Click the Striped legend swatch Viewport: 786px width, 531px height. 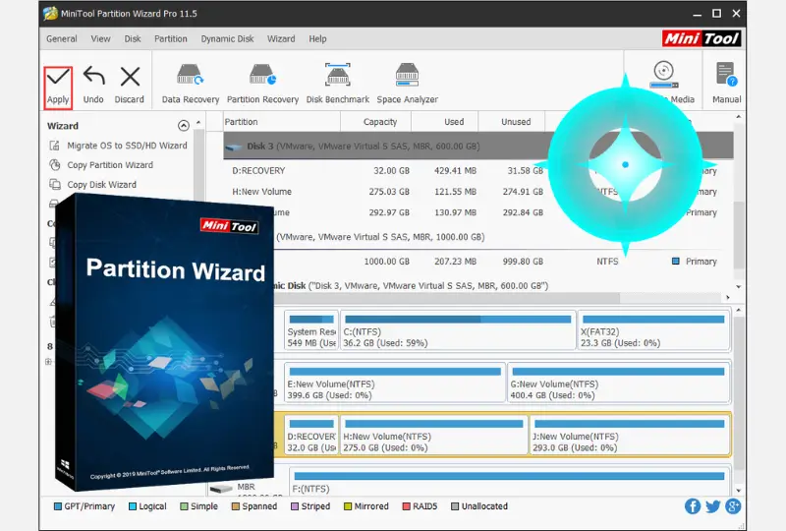point(295,506)
